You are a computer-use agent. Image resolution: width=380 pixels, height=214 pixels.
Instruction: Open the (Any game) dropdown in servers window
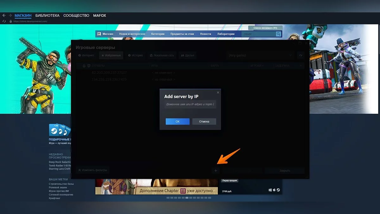pos(260,55)
